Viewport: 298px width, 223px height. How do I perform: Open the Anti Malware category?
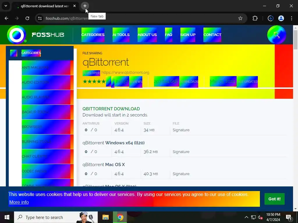[47, 68]
